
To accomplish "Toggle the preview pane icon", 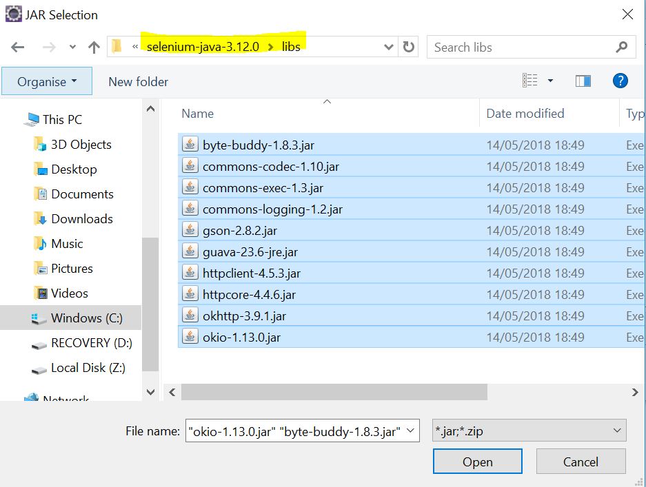I will point(583,81).
